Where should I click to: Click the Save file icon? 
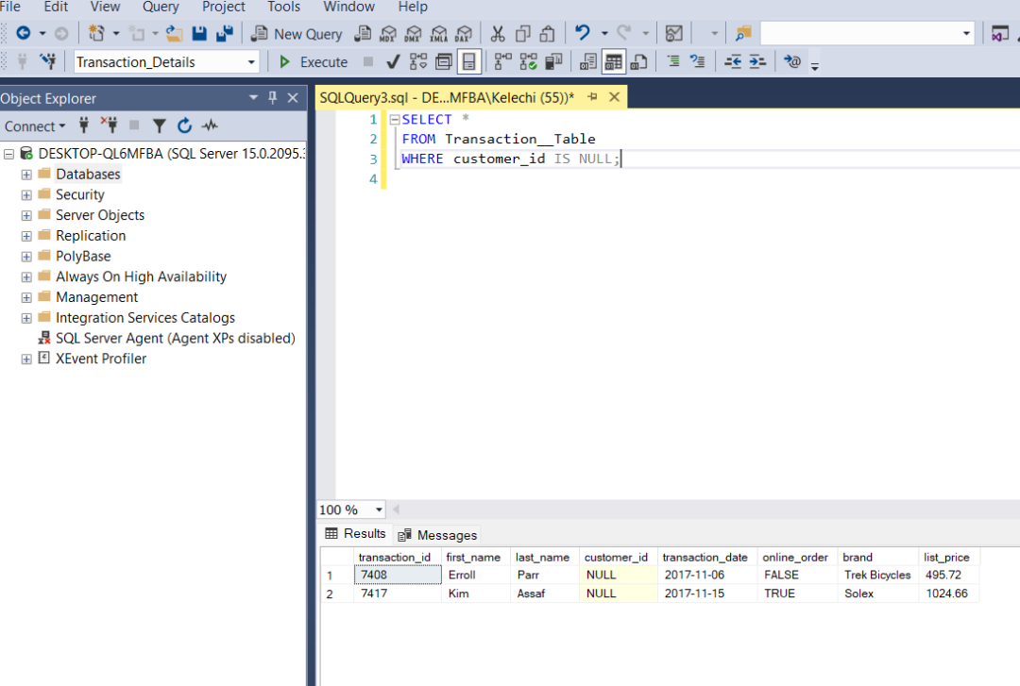[x=199, y=34]
